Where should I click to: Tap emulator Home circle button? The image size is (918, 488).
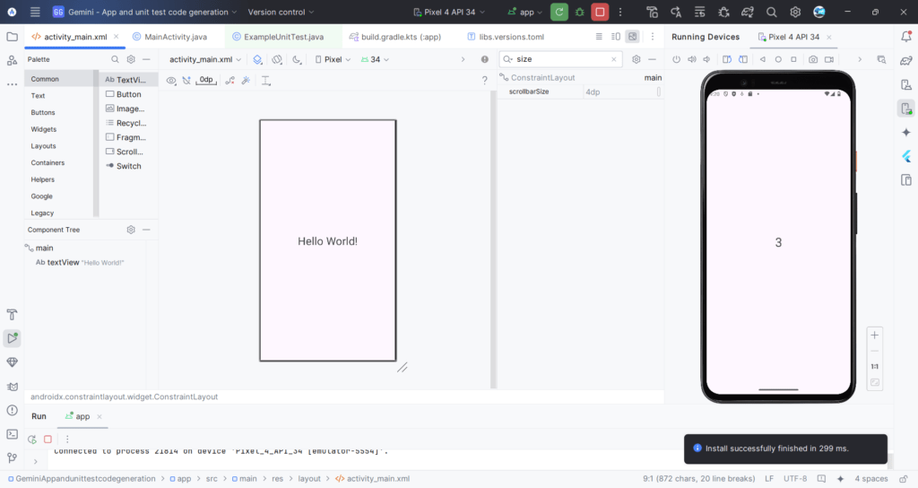pyautogui.click(x=778, y=59)
